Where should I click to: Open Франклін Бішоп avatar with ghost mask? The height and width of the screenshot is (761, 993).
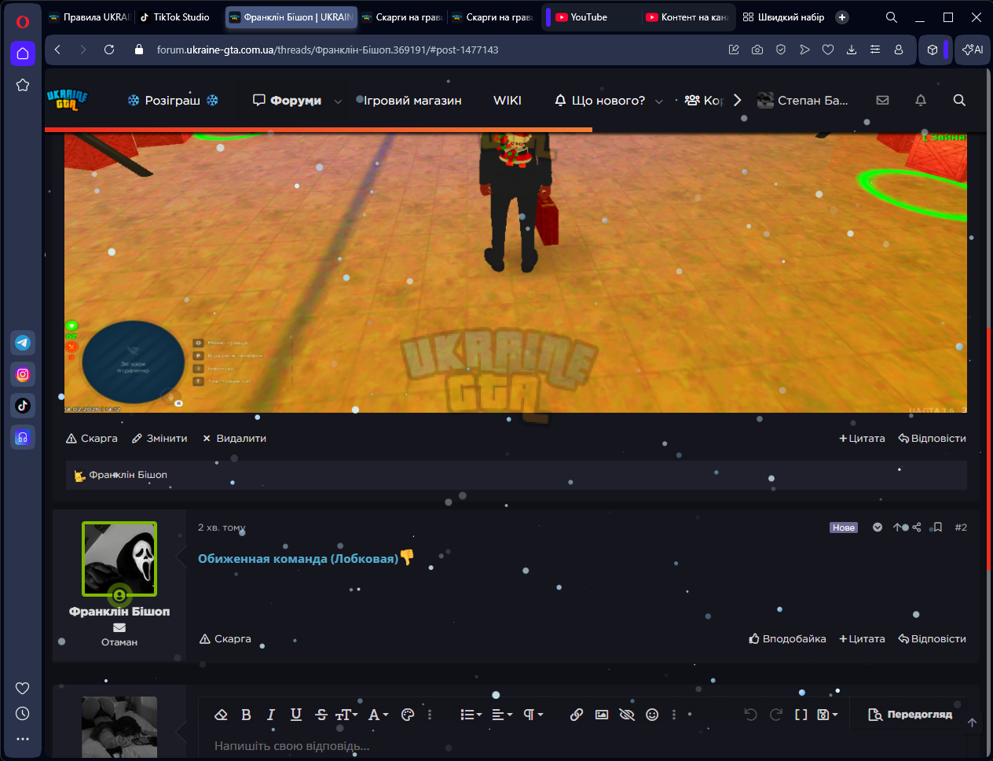[x=119, y=559]
